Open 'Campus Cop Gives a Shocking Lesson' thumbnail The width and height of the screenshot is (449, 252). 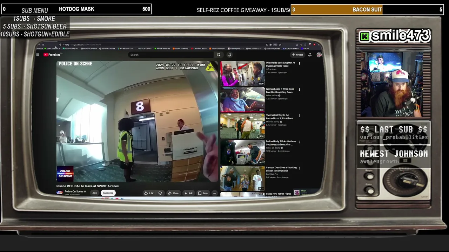[x=242, y=178]
